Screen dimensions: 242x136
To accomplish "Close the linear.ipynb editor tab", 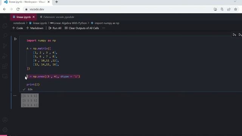I will pyautogui.click(x=34, y=17).
